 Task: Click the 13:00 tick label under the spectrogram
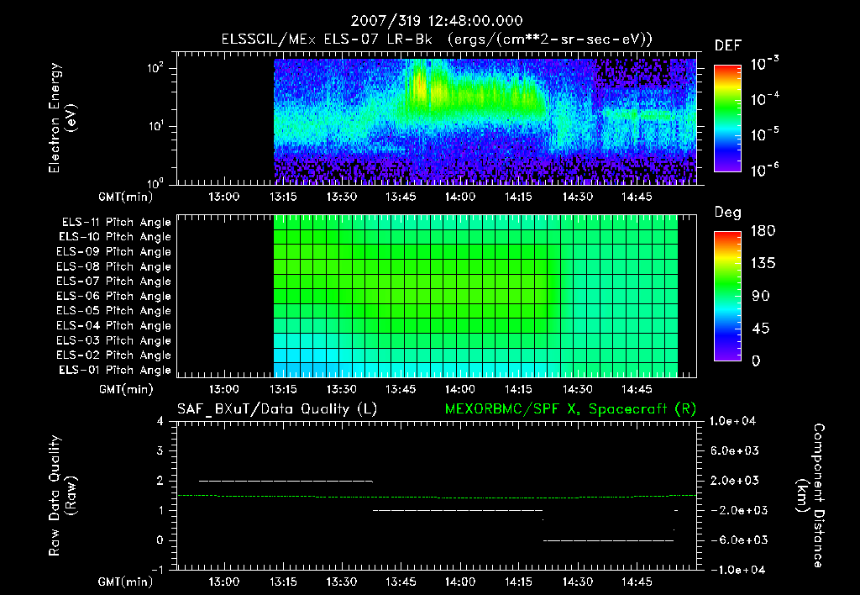tap(223, 197)
